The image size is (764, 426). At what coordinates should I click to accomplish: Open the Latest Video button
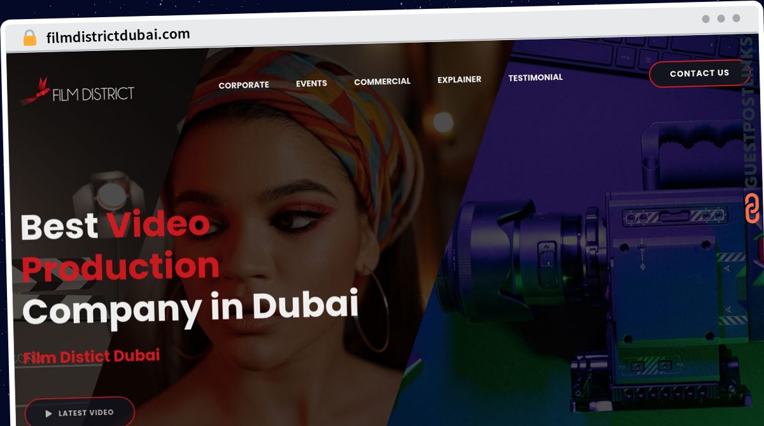(x=80, y=413)
